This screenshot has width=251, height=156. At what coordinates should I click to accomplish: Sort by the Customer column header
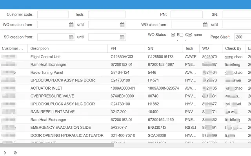pos(14,48)
